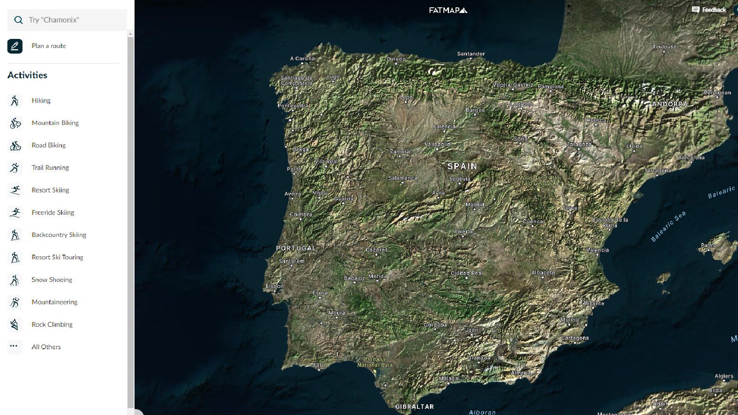Click the Toulouse city label
This screenshot has height=415, width=738.
click(664, 47)
